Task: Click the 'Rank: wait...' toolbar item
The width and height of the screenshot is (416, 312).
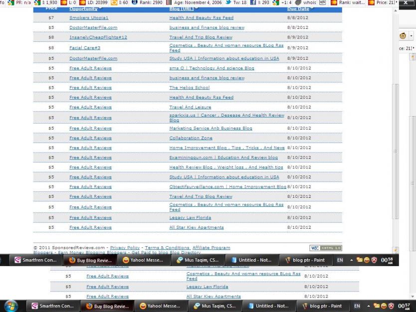Action: 348,2
